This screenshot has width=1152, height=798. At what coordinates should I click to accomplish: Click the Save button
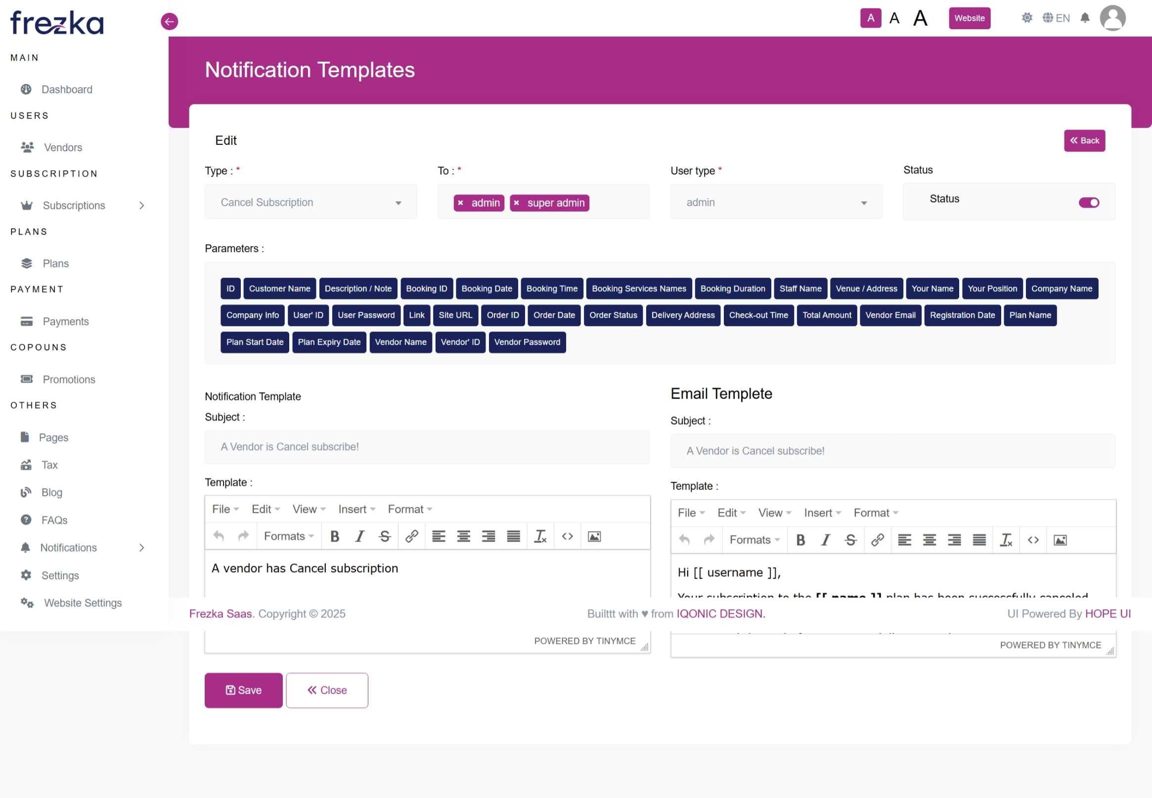[x=244, y=690]
